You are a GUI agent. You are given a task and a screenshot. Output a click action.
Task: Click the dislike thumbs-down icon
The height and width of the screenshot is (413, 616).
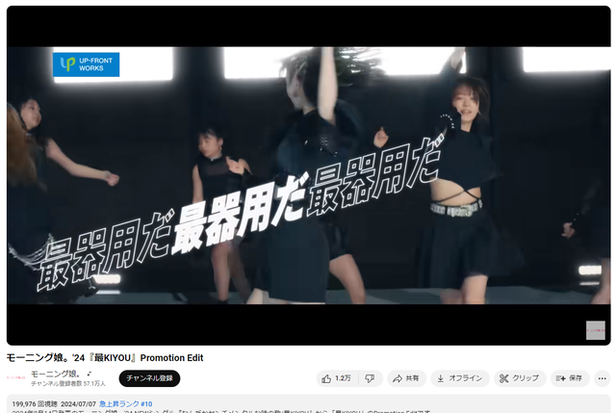tap(370, 378)
